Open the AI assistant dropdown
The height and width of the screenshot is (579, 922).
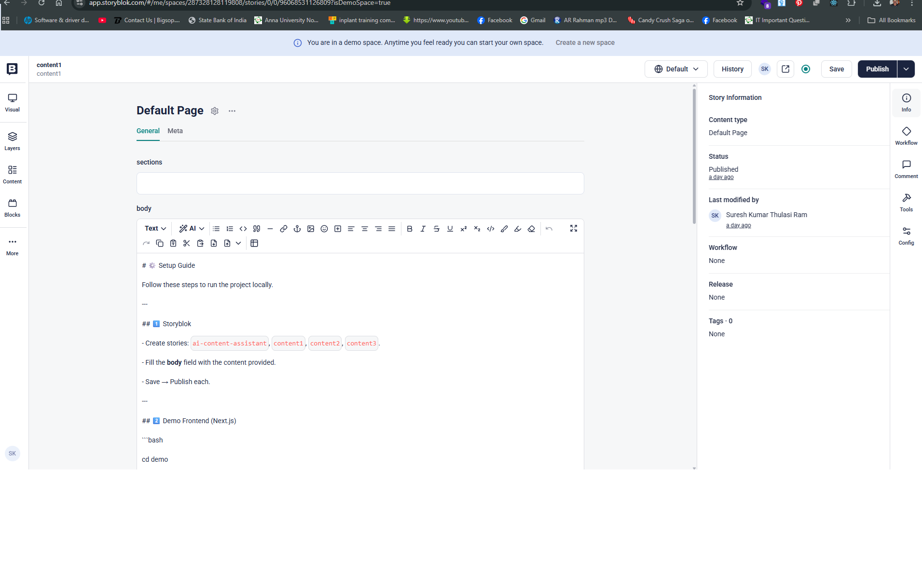click(192, 229)
